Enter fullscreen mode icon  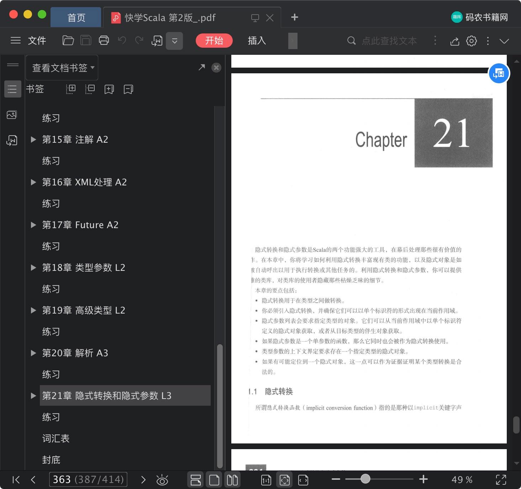coord(501,480)
